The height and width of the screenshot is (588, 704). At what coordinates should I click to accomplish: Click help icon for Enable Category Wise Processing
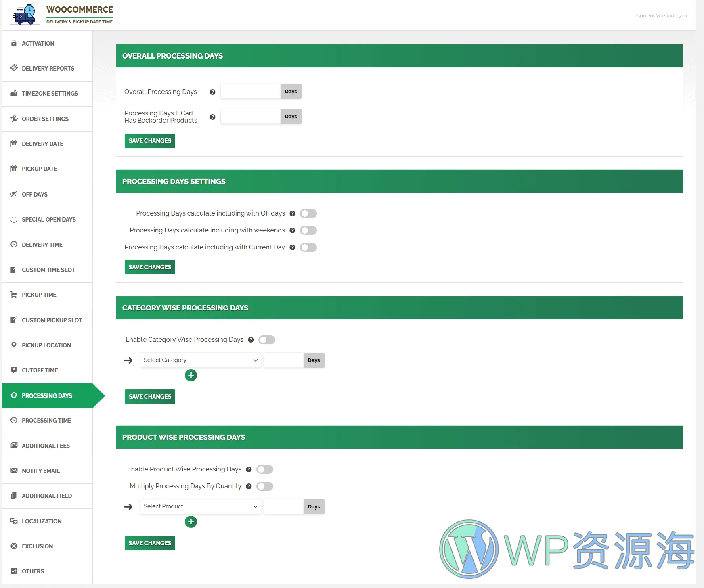(251, 340)
